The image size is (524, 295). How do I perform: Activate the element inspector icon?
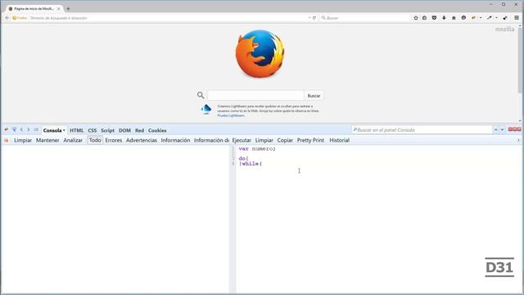15,129
